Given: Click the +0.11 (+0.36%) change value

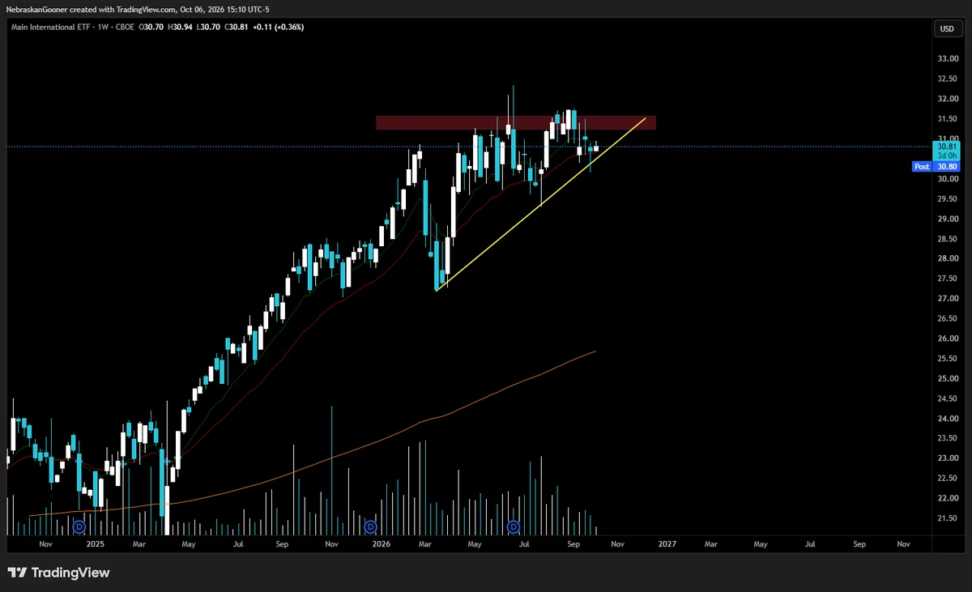Looking at the screenshot, I should tap(279, 27).
